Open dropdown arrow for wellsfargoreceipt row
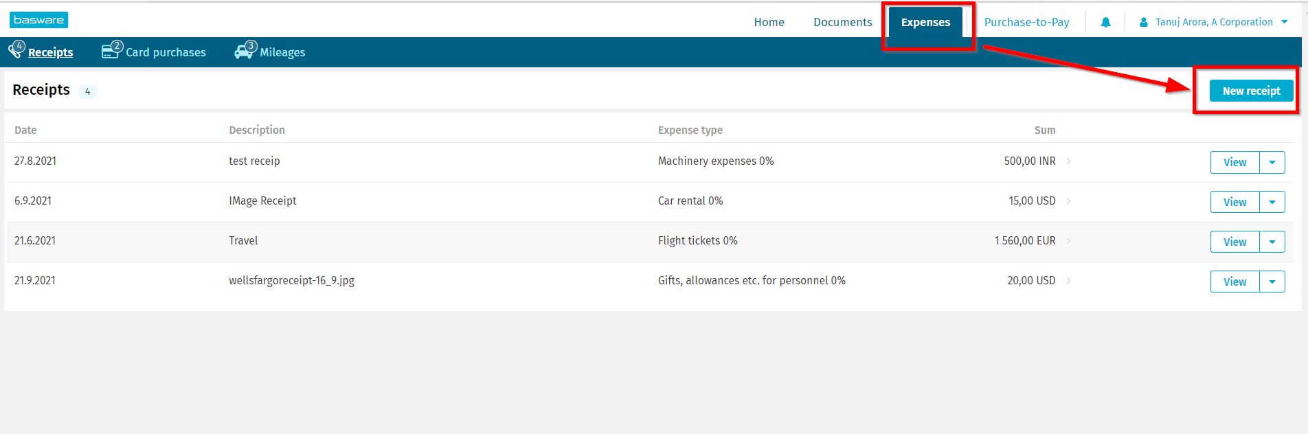The width and height of the screenshot is (1308, 434). click(1272, 282)
